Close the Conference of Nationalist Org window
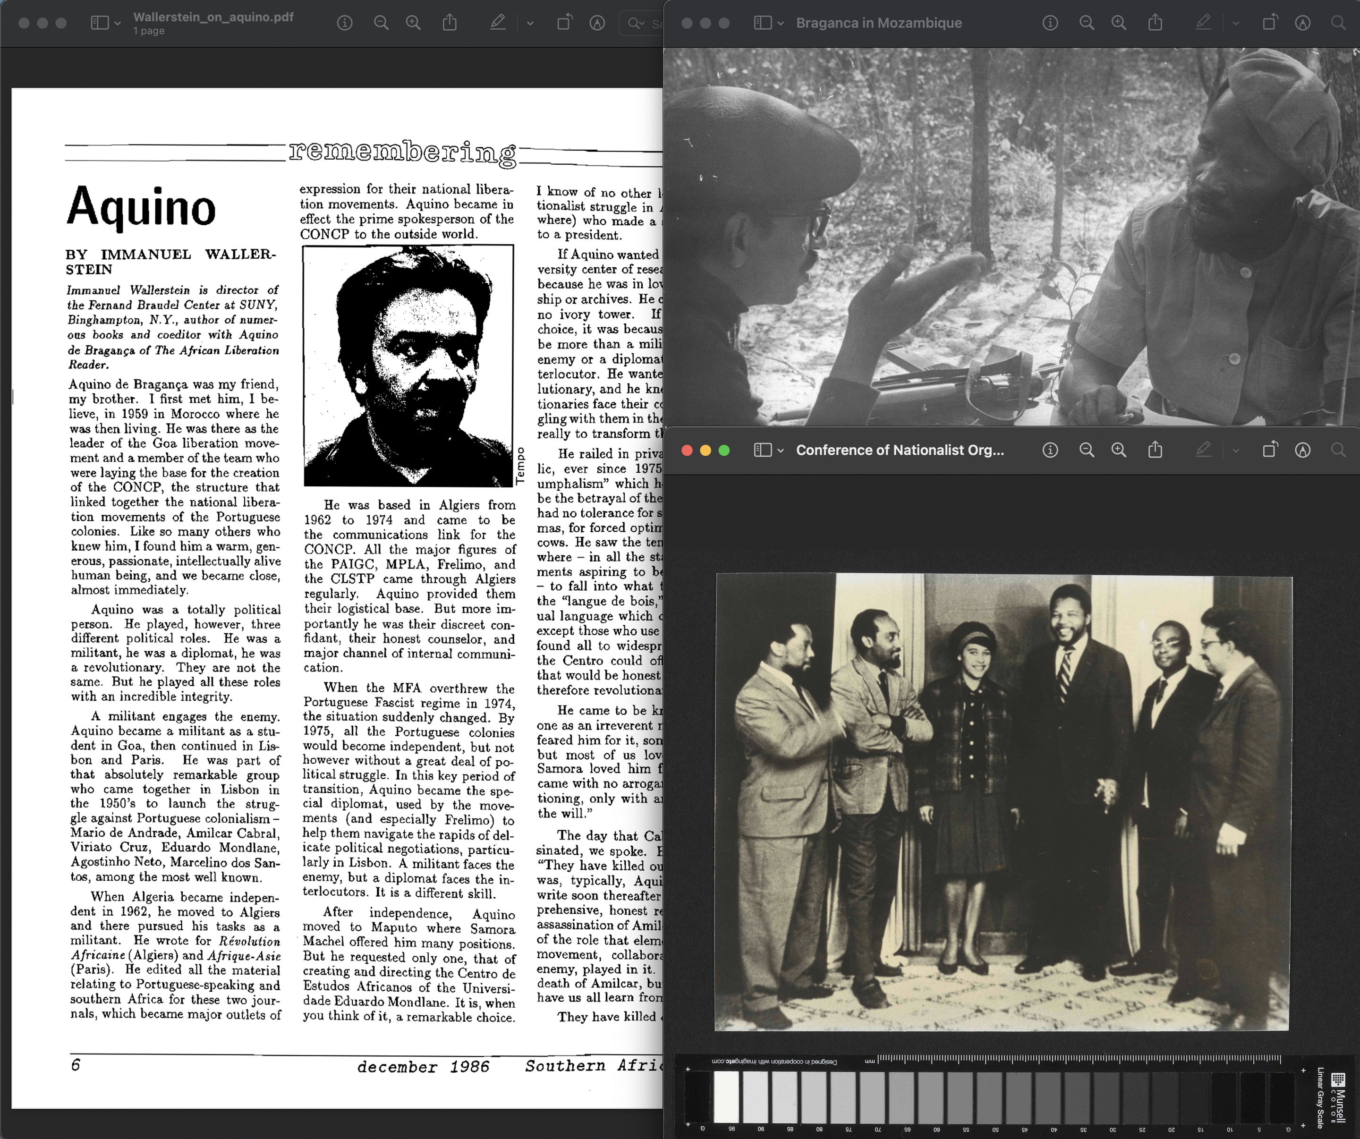Screen dimensions: 1360x1139 tap(687, 450)
